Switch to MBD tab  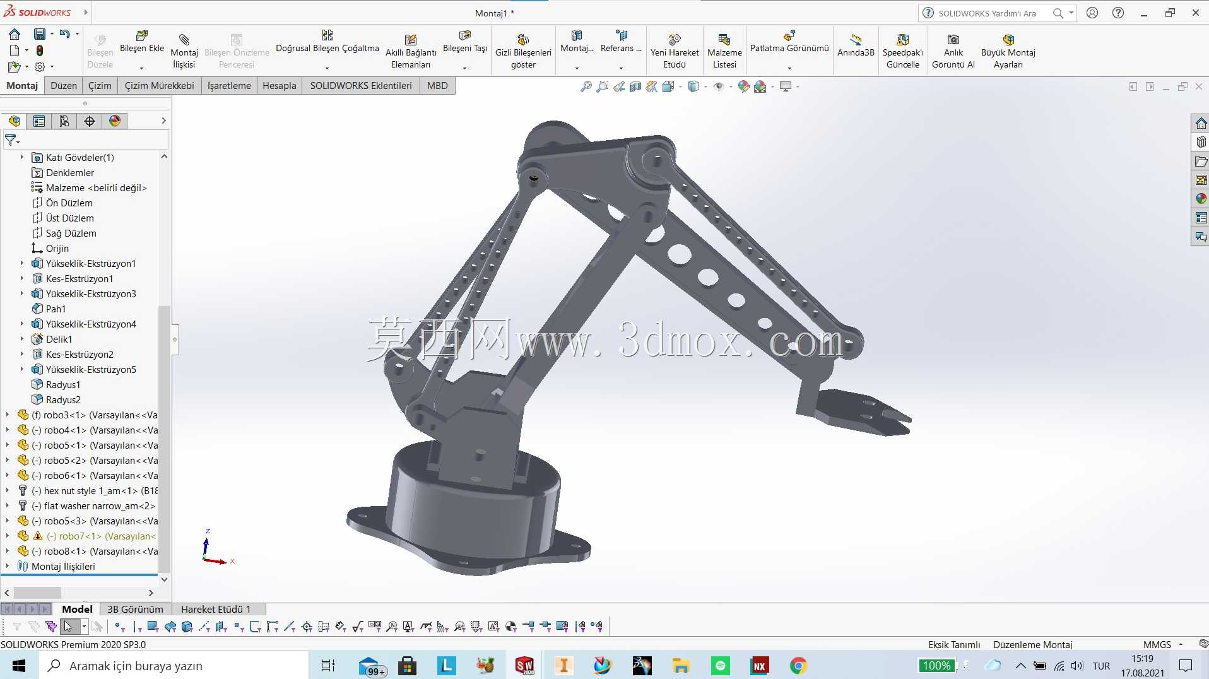437,86
